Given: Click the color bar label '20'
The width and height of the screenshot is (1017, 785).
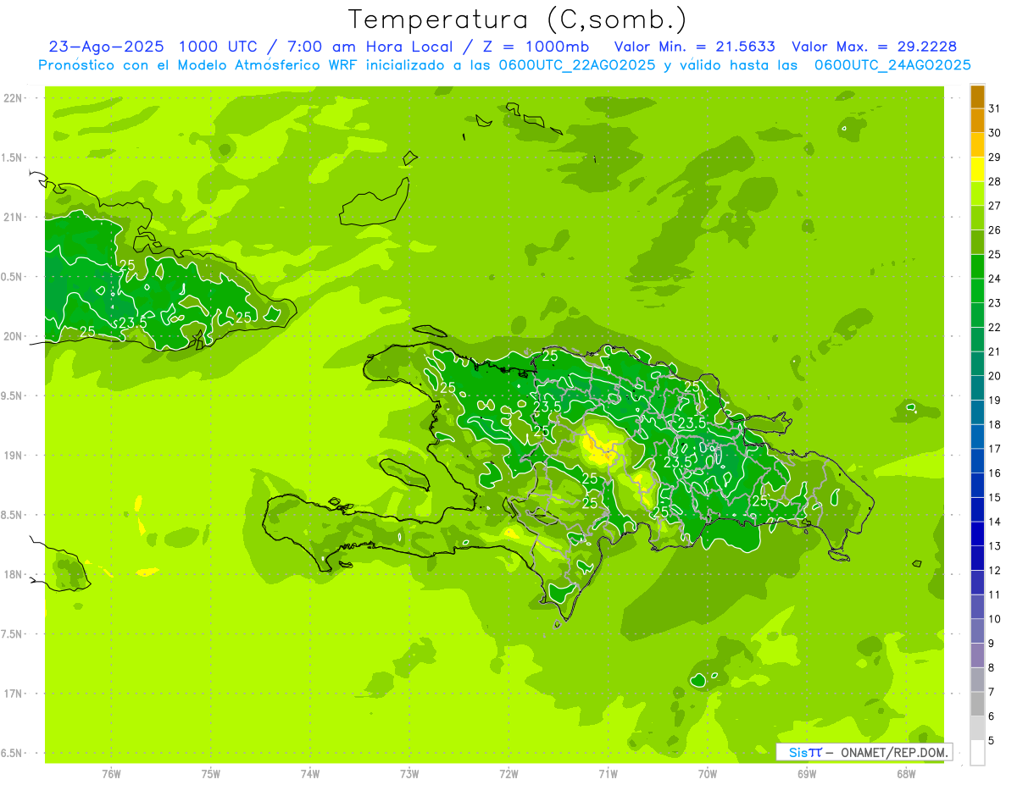Looking at the screenshot, I should (994, 376).
